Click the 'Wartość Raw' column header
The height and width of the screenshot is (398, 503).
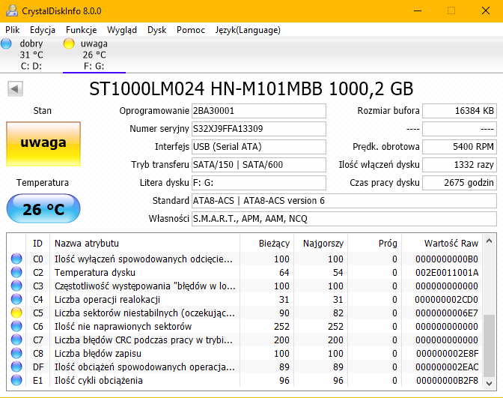(x=442, y=243)
